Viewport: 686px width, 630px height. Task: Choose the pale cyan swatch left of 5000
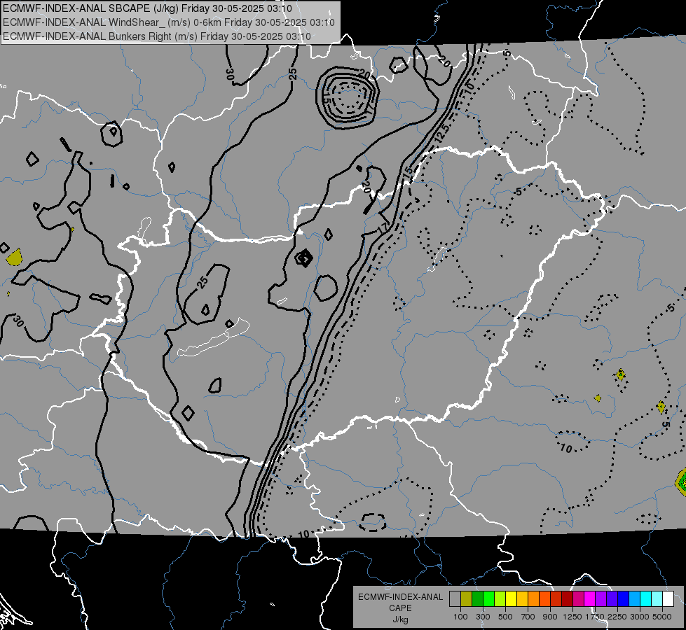[x=657, y=599]
